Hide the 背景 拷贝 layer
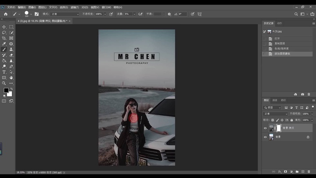The width and height of the screenshot is (316, 178). click(x=265, y=128)
